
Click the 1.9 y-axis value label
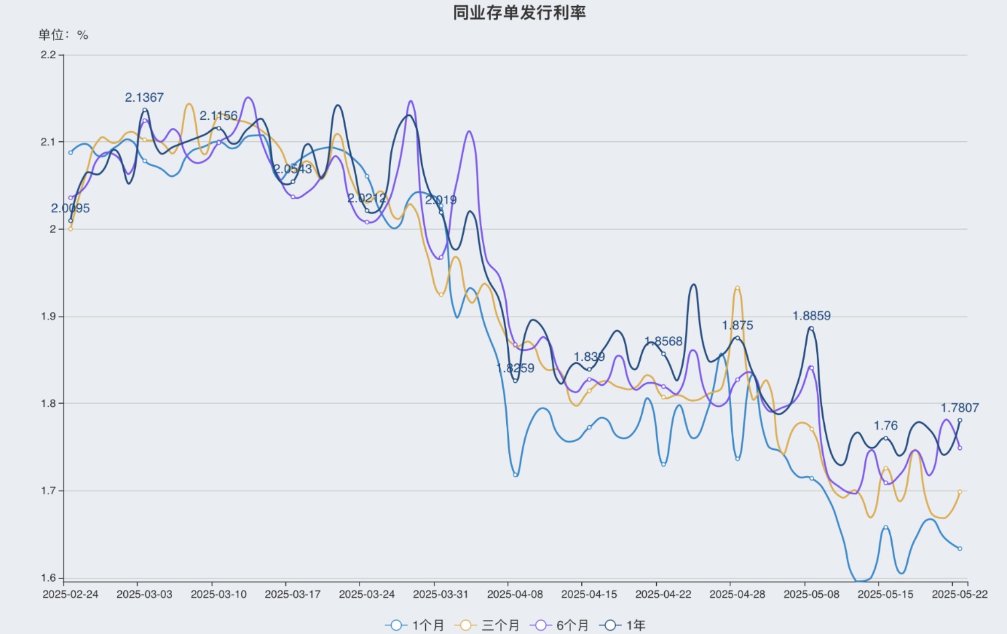click(48, 316)
